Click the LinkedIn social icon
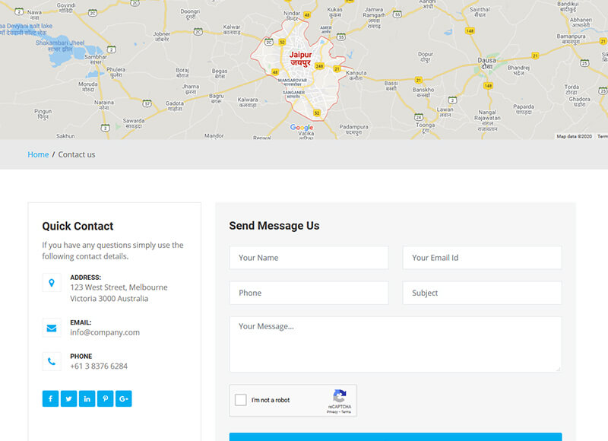The image size is (608, 441). pyautogui.click(x=87, y=398)
